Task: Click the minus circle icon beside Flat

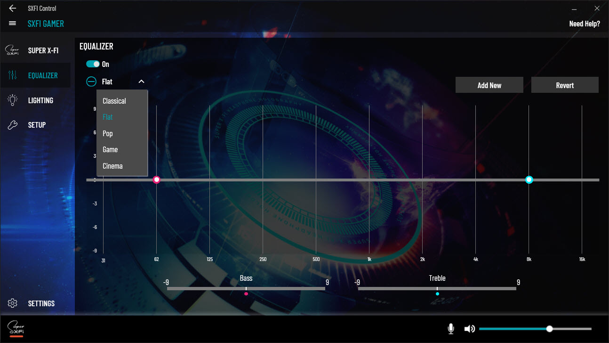Action: [x=91, y=82]
